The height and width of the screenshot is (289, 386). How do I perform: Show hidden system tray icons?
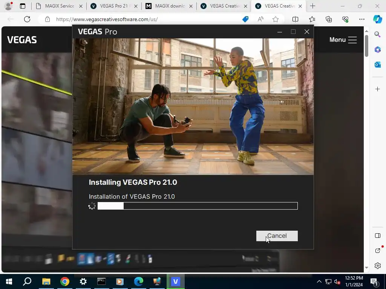click(x=319, y=281)
